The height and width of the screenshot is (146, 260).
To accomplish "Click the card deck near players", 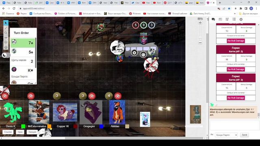I will coord(145,119).
